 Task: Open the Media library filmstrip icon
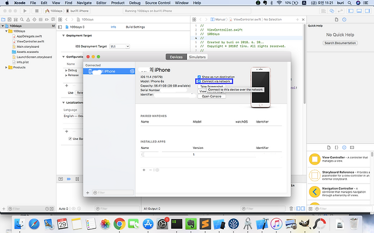pos(352,147)
